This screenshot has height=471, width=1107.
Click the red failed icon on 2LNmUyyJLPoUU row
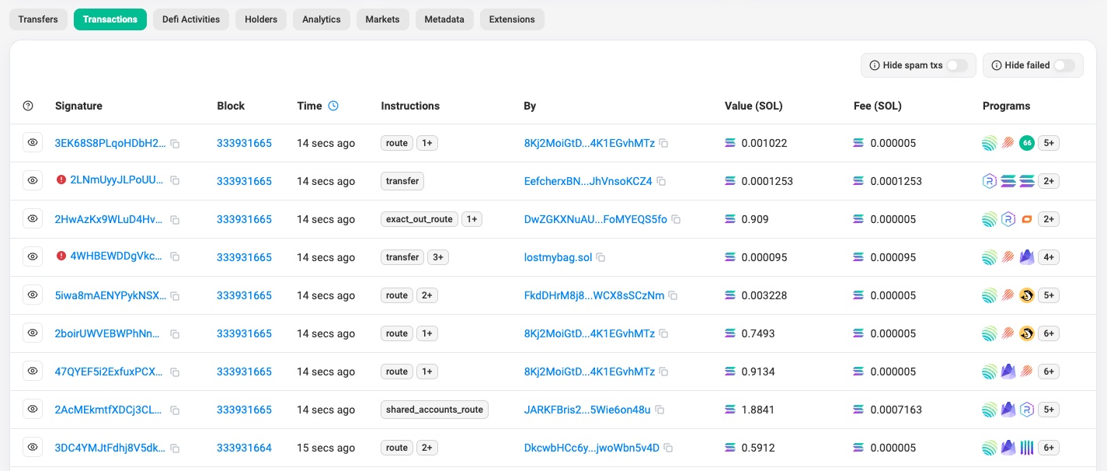tap(61, 180)
